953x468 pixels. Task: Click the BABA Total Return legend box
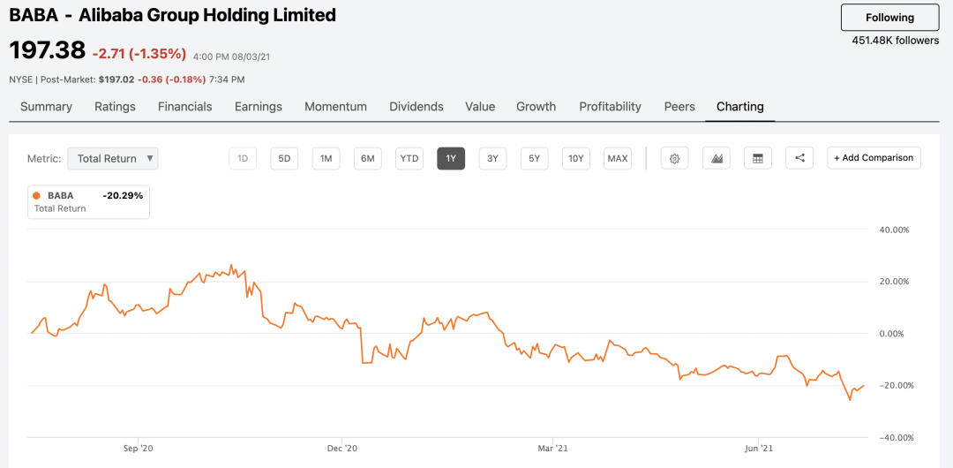click(88, 201)
